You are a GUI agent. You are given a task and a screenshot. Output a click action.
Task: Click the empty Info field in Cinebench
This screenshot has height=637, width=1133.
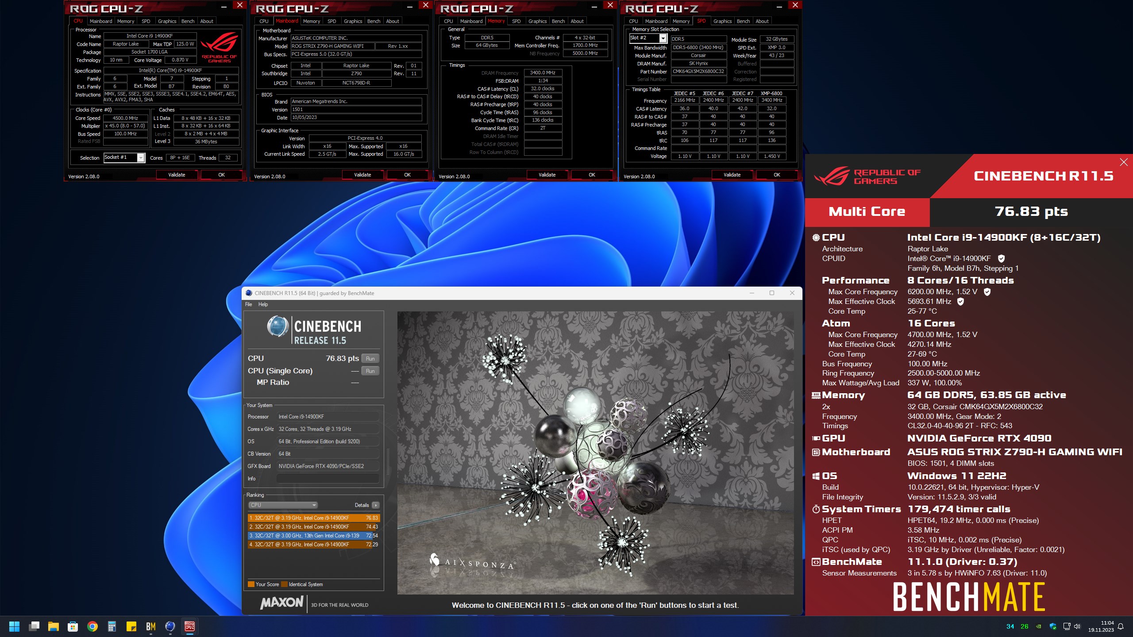[x=328, y=479]
